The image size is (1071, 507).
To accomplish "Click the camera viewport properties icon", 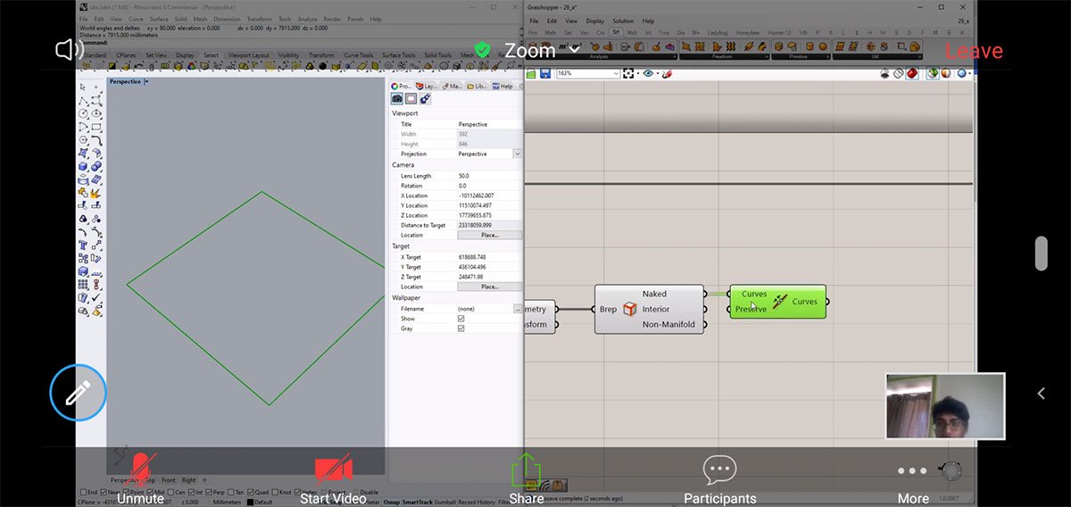I will point(397,99).
